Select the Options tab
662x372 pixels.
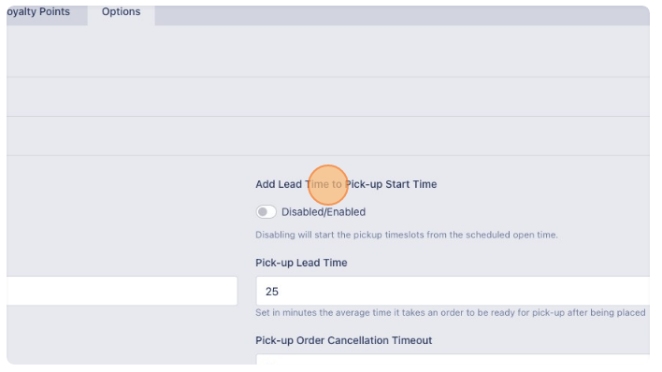pyautogui.click(x=122, y=12)
